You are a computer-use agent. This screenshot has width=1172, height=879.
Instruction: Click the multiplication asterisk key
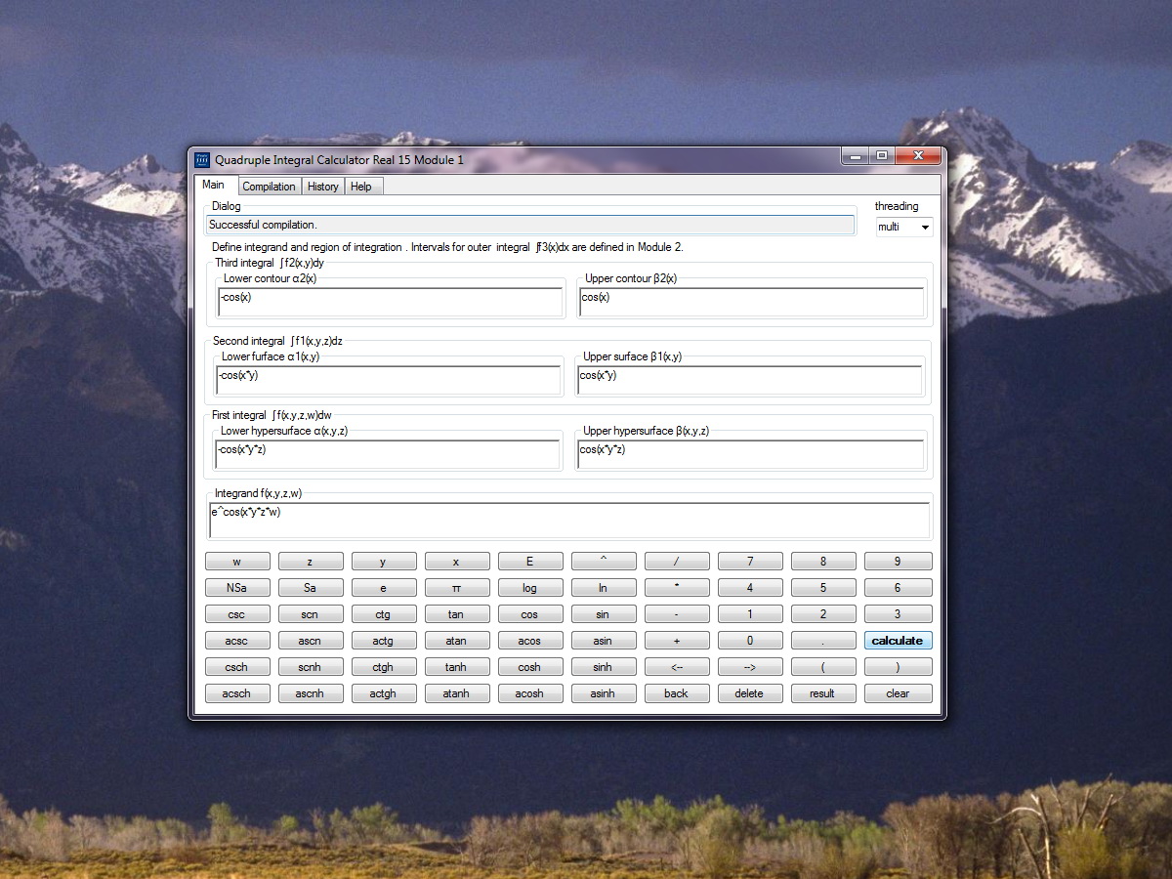pos(677,588)
